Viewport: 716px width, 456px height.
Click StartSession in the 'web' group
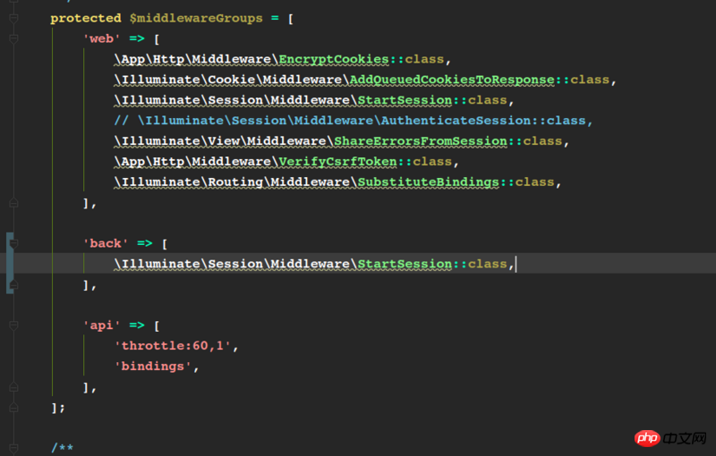coord(405,100)
